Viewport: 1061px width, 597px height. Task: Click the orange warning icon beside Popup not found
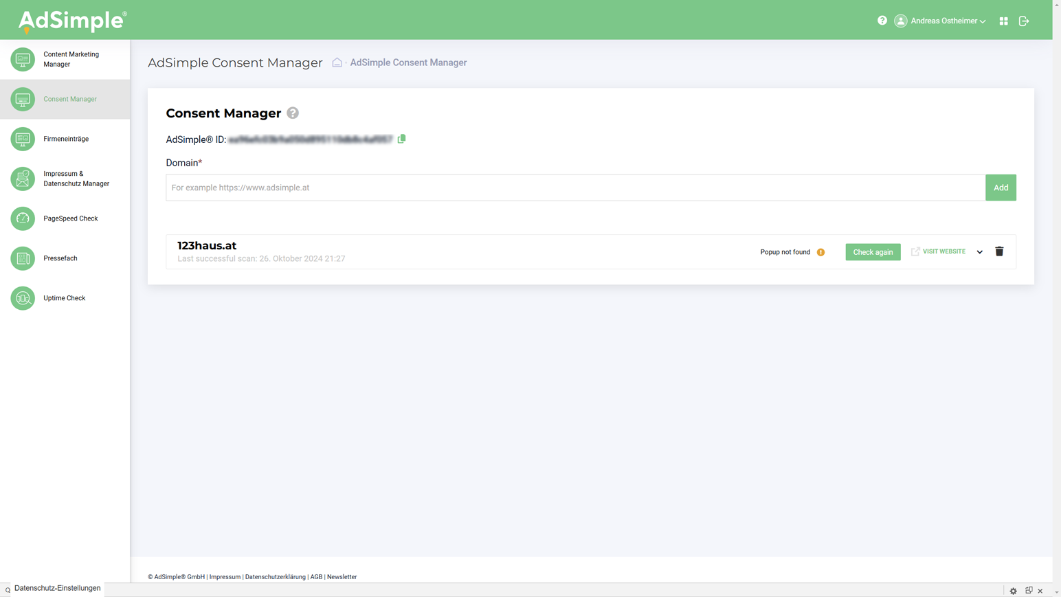821,252
